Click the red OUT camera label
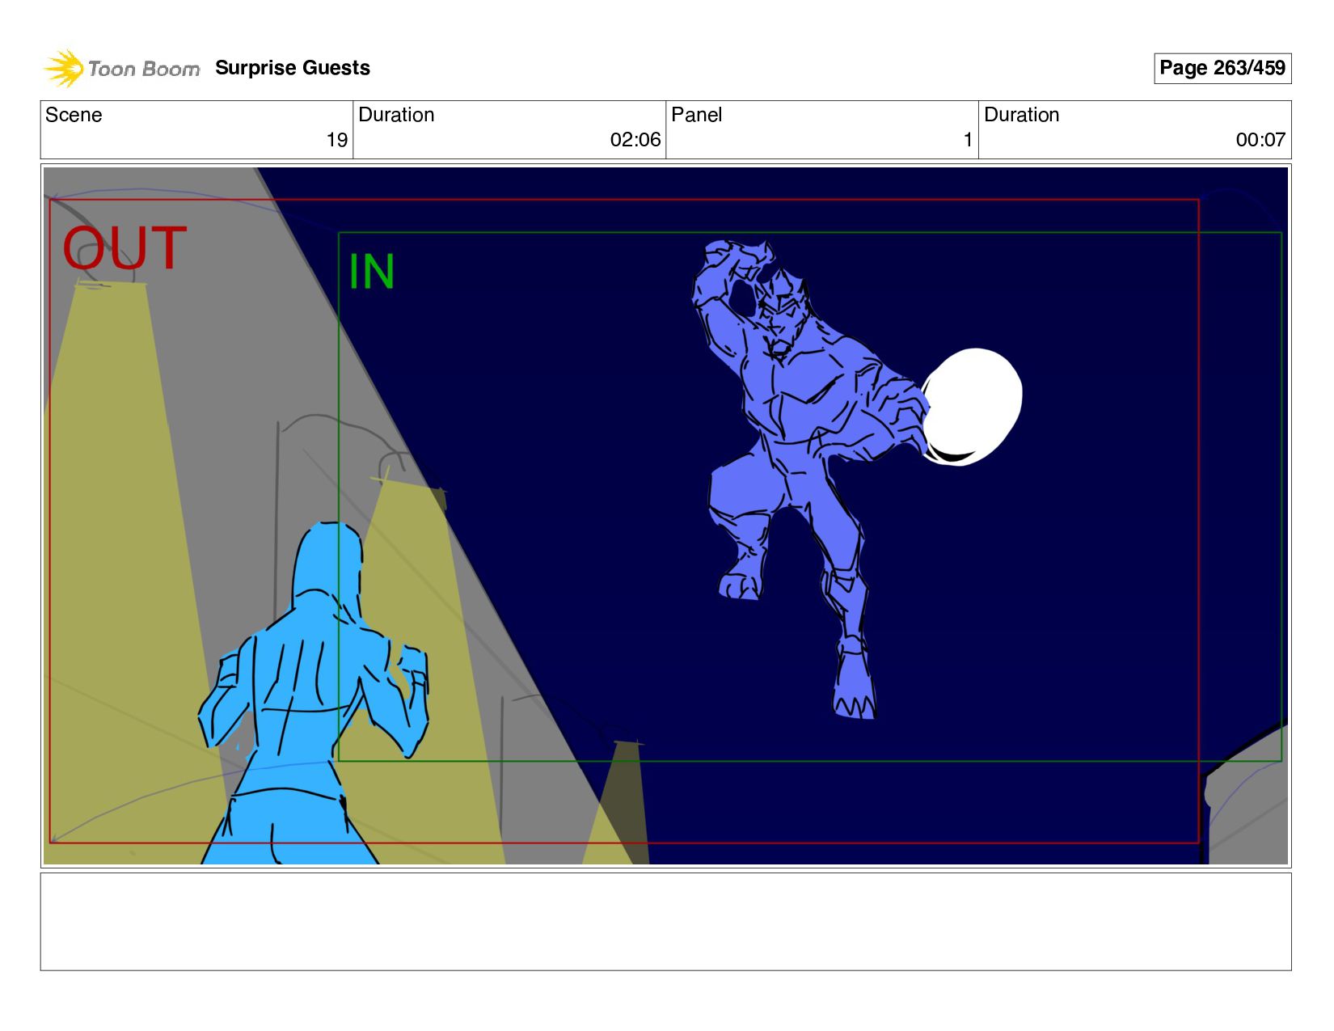Image resolution: width=1334 pixels, height=1031 pixels. 125,248
